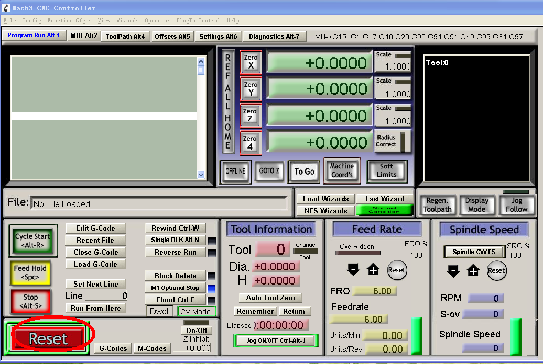
Task: Zero the Z axis
Action: tap(250, 116)
